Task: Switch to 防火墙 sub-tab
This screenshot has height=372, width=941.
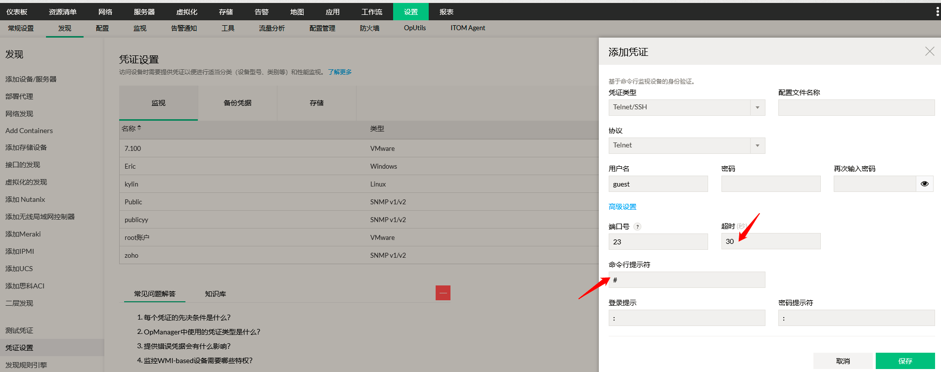Action: tap(370, 28)
